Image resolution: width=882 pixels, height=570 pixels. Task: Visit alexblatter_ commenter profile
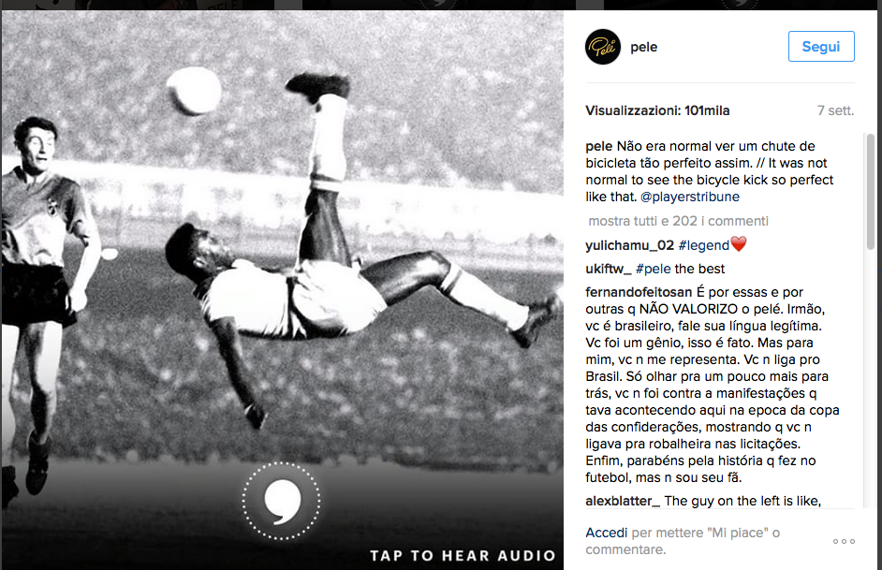[623, 501]
